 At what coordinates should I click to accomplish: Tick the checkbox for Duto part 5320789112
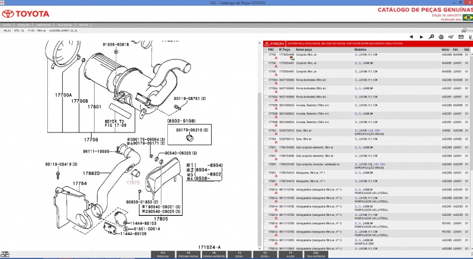pos(265,140)
